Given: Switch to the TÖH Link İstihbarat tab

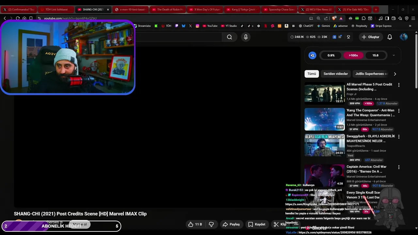Looking at the screenshot, I should 56,9.
